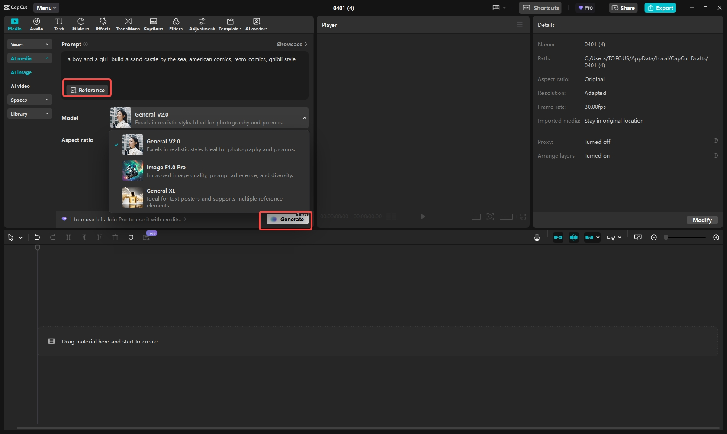Open the Filters panel

176,24
